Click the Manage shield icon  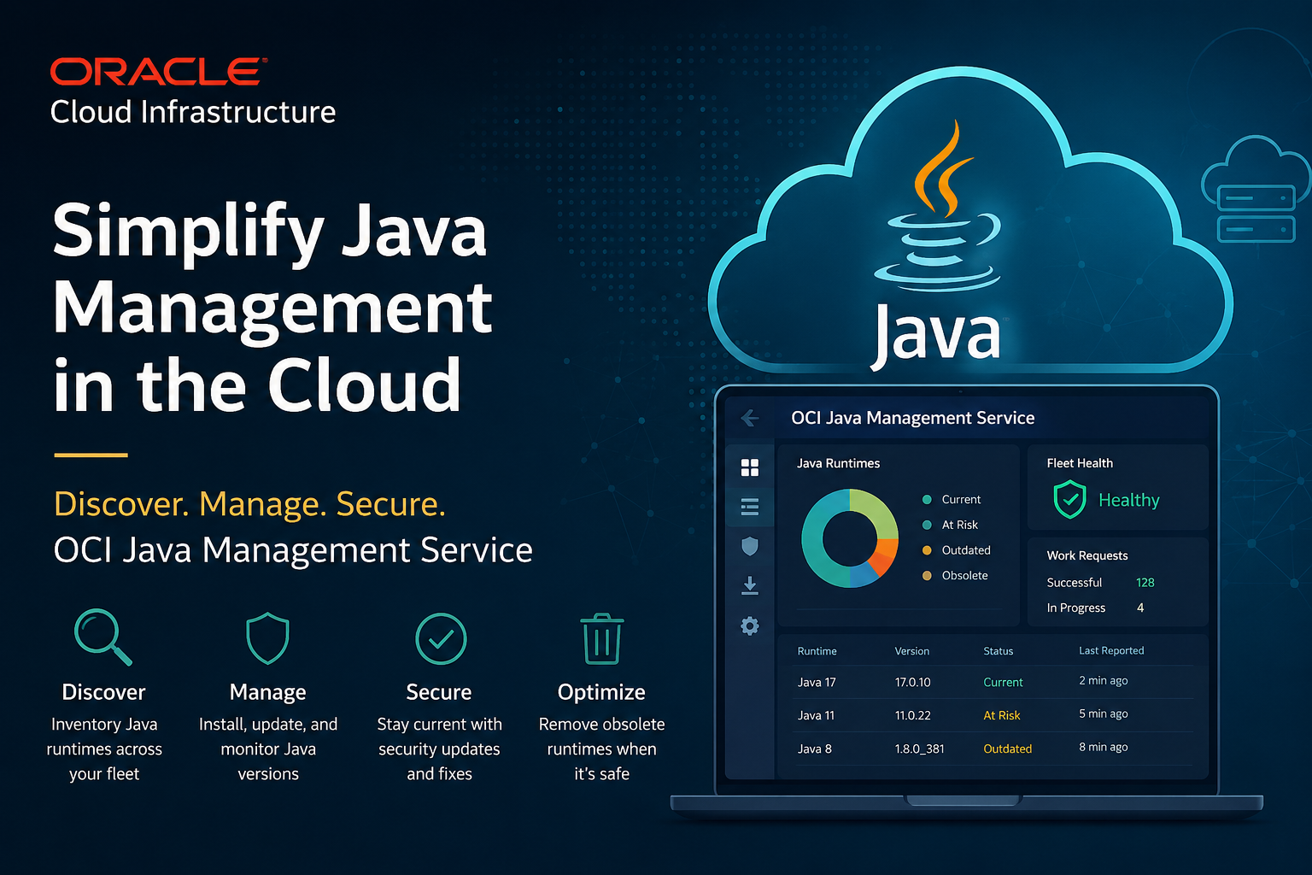[x=268, y=637]
